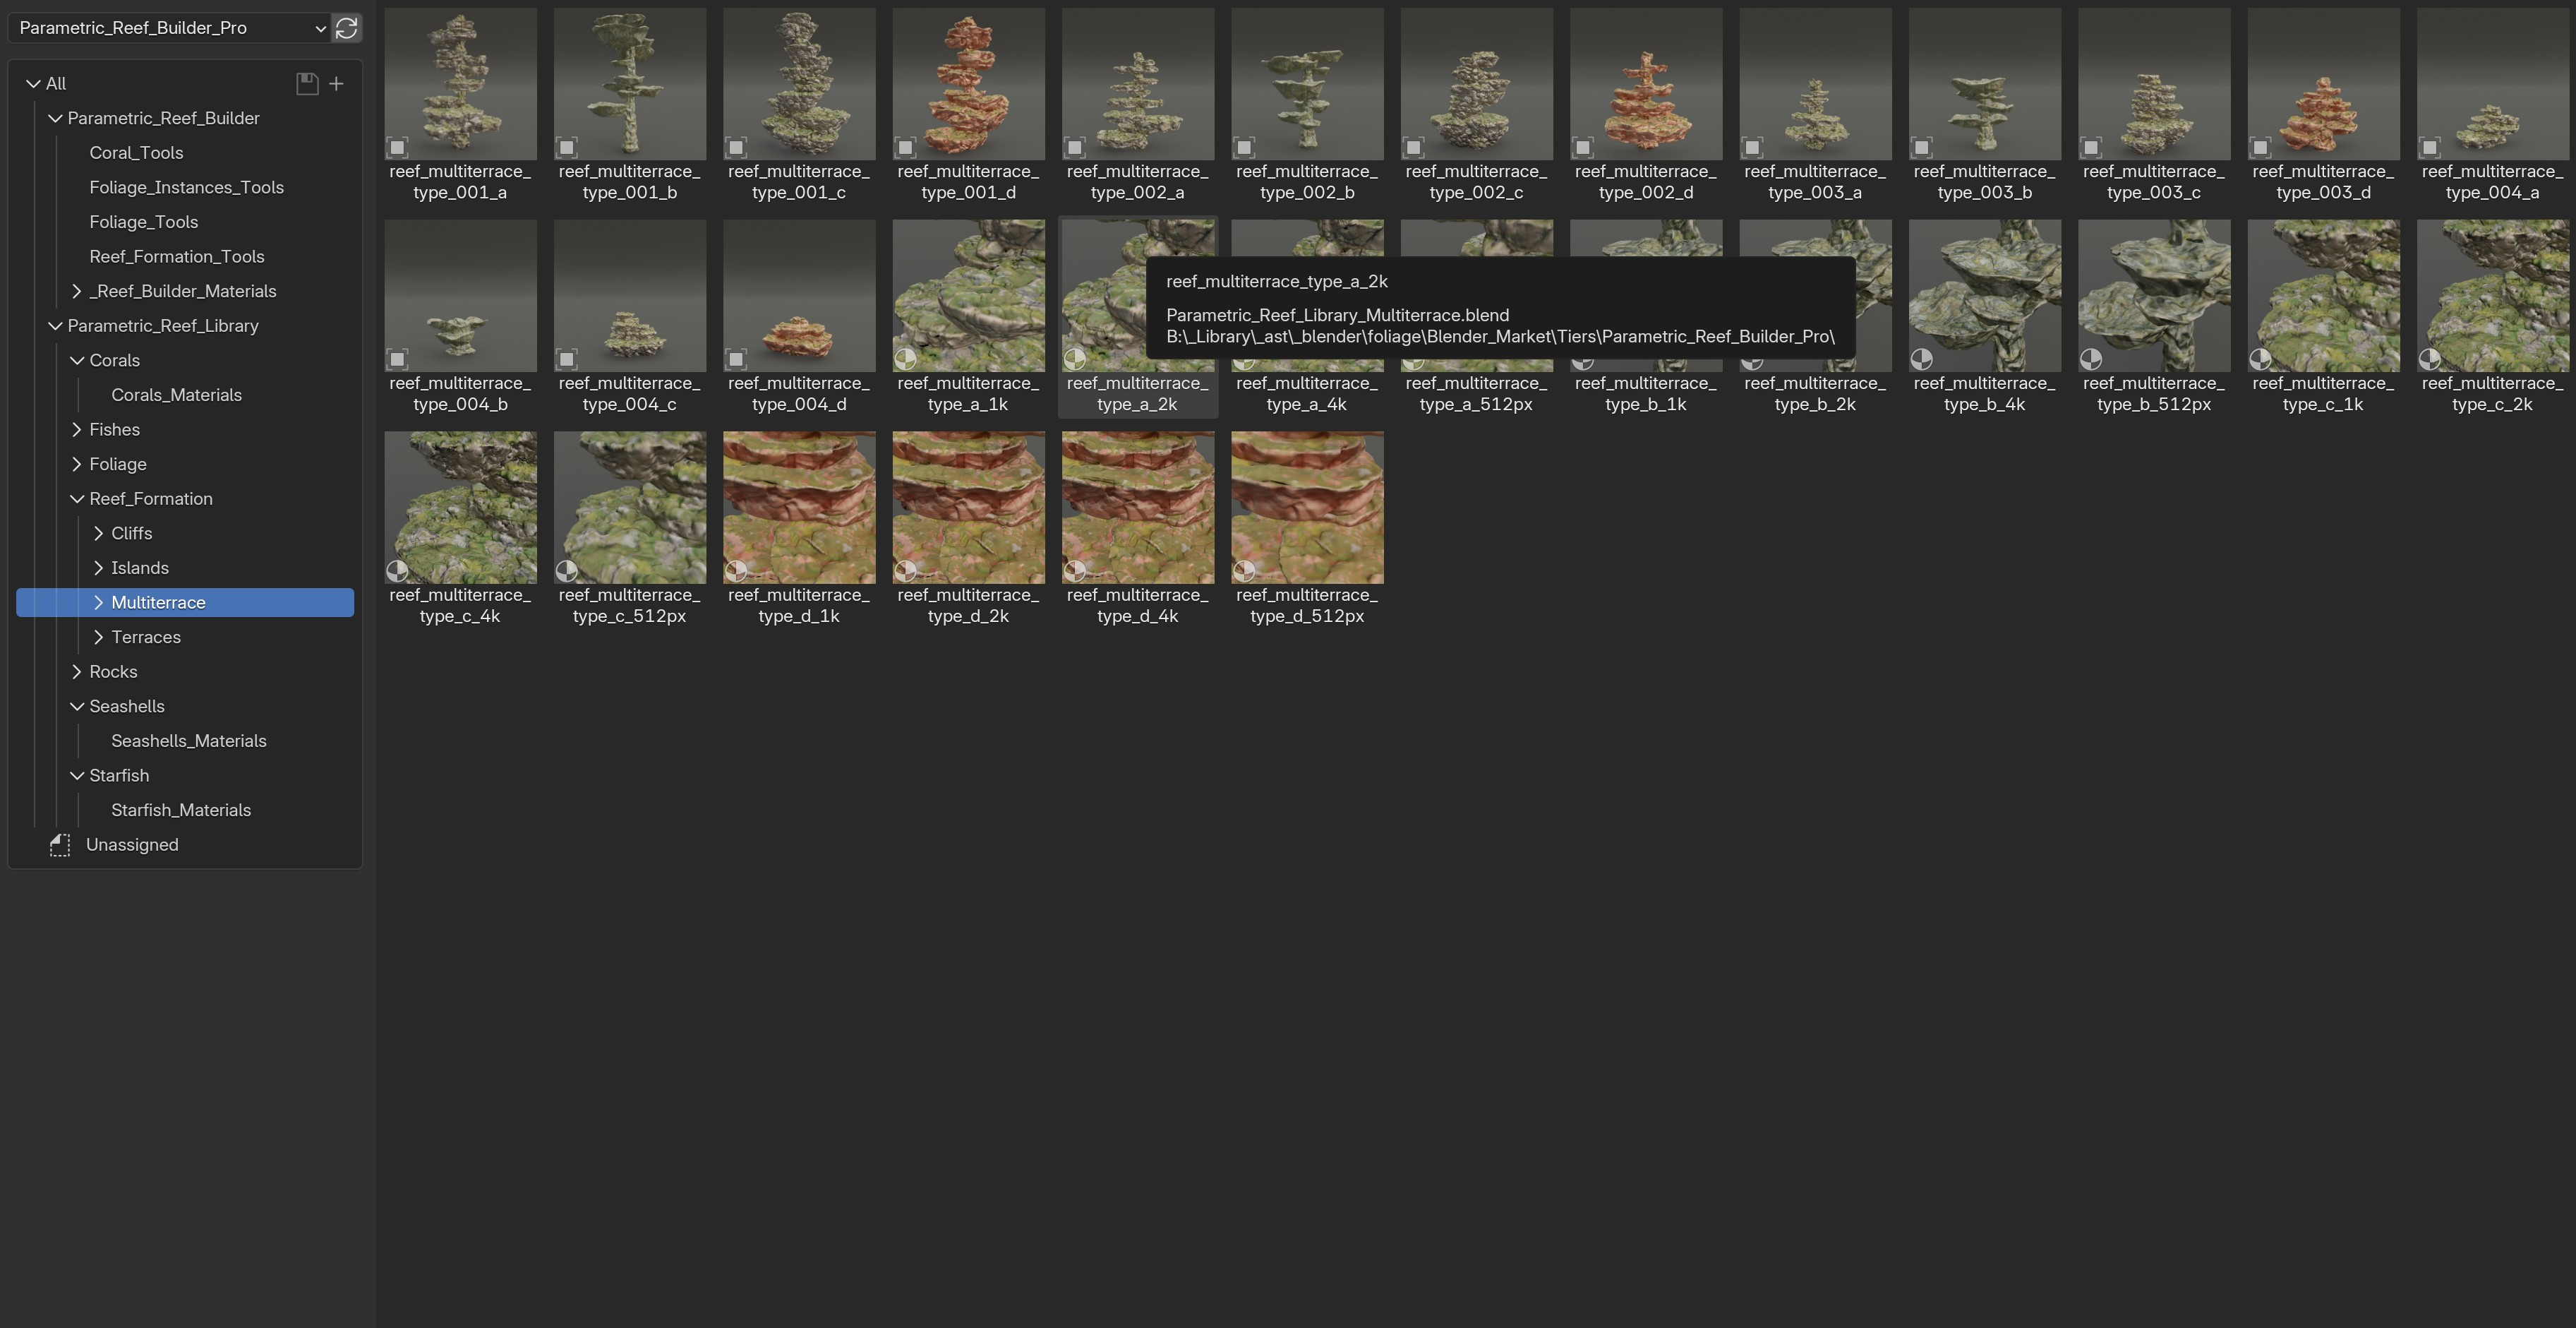Select reef_multiterrace_type_002_d asset thumbnail

tap(1645, 85)
